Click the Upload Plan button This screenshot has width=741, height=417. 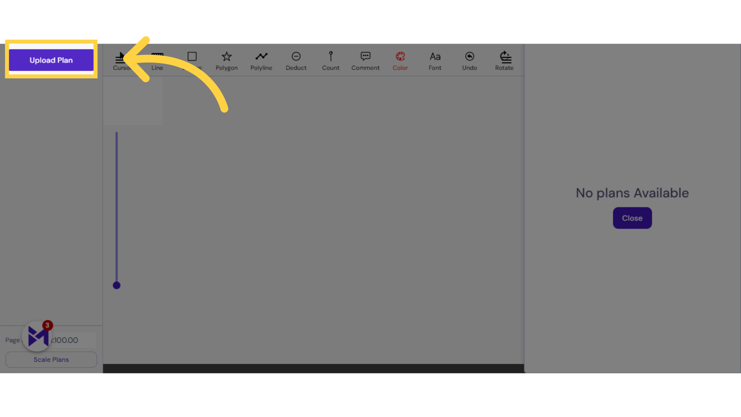point(51,60)
